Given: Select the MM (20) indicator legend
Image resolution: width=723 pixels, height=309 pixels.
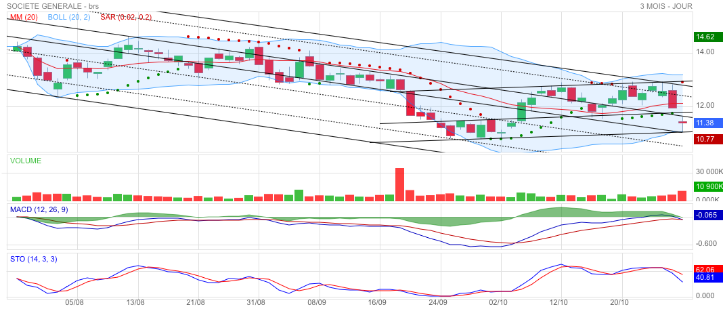Looking at the screenshot, I should tap(22, 17).
